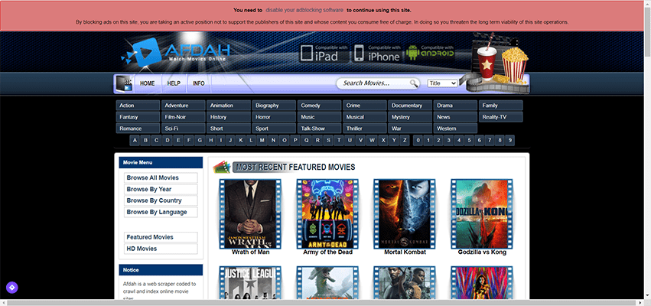
Task: Click the iPad compatibility badge
Action: coord(324,53)
